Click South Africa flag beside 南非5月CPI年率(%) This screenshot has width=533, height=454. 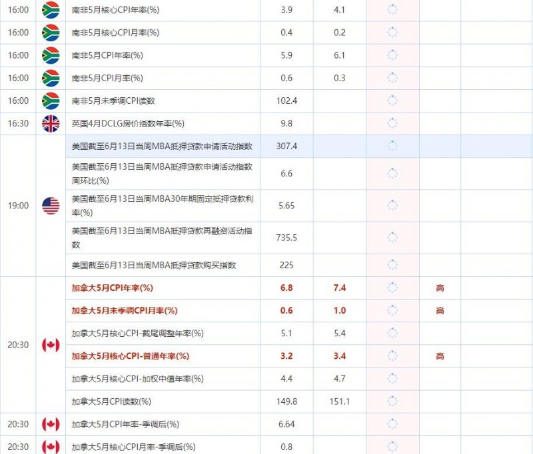[51, 55]
